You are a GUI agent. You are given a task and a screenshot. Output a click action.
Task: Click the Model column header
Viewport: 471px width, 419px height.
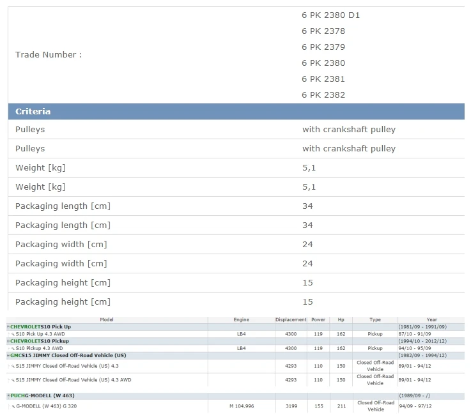point(107,320)
